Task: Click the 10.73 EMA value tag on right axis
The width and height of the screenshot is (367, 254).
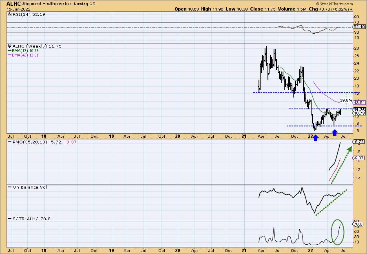Action: pyautogui.click(x=359, y=113)
